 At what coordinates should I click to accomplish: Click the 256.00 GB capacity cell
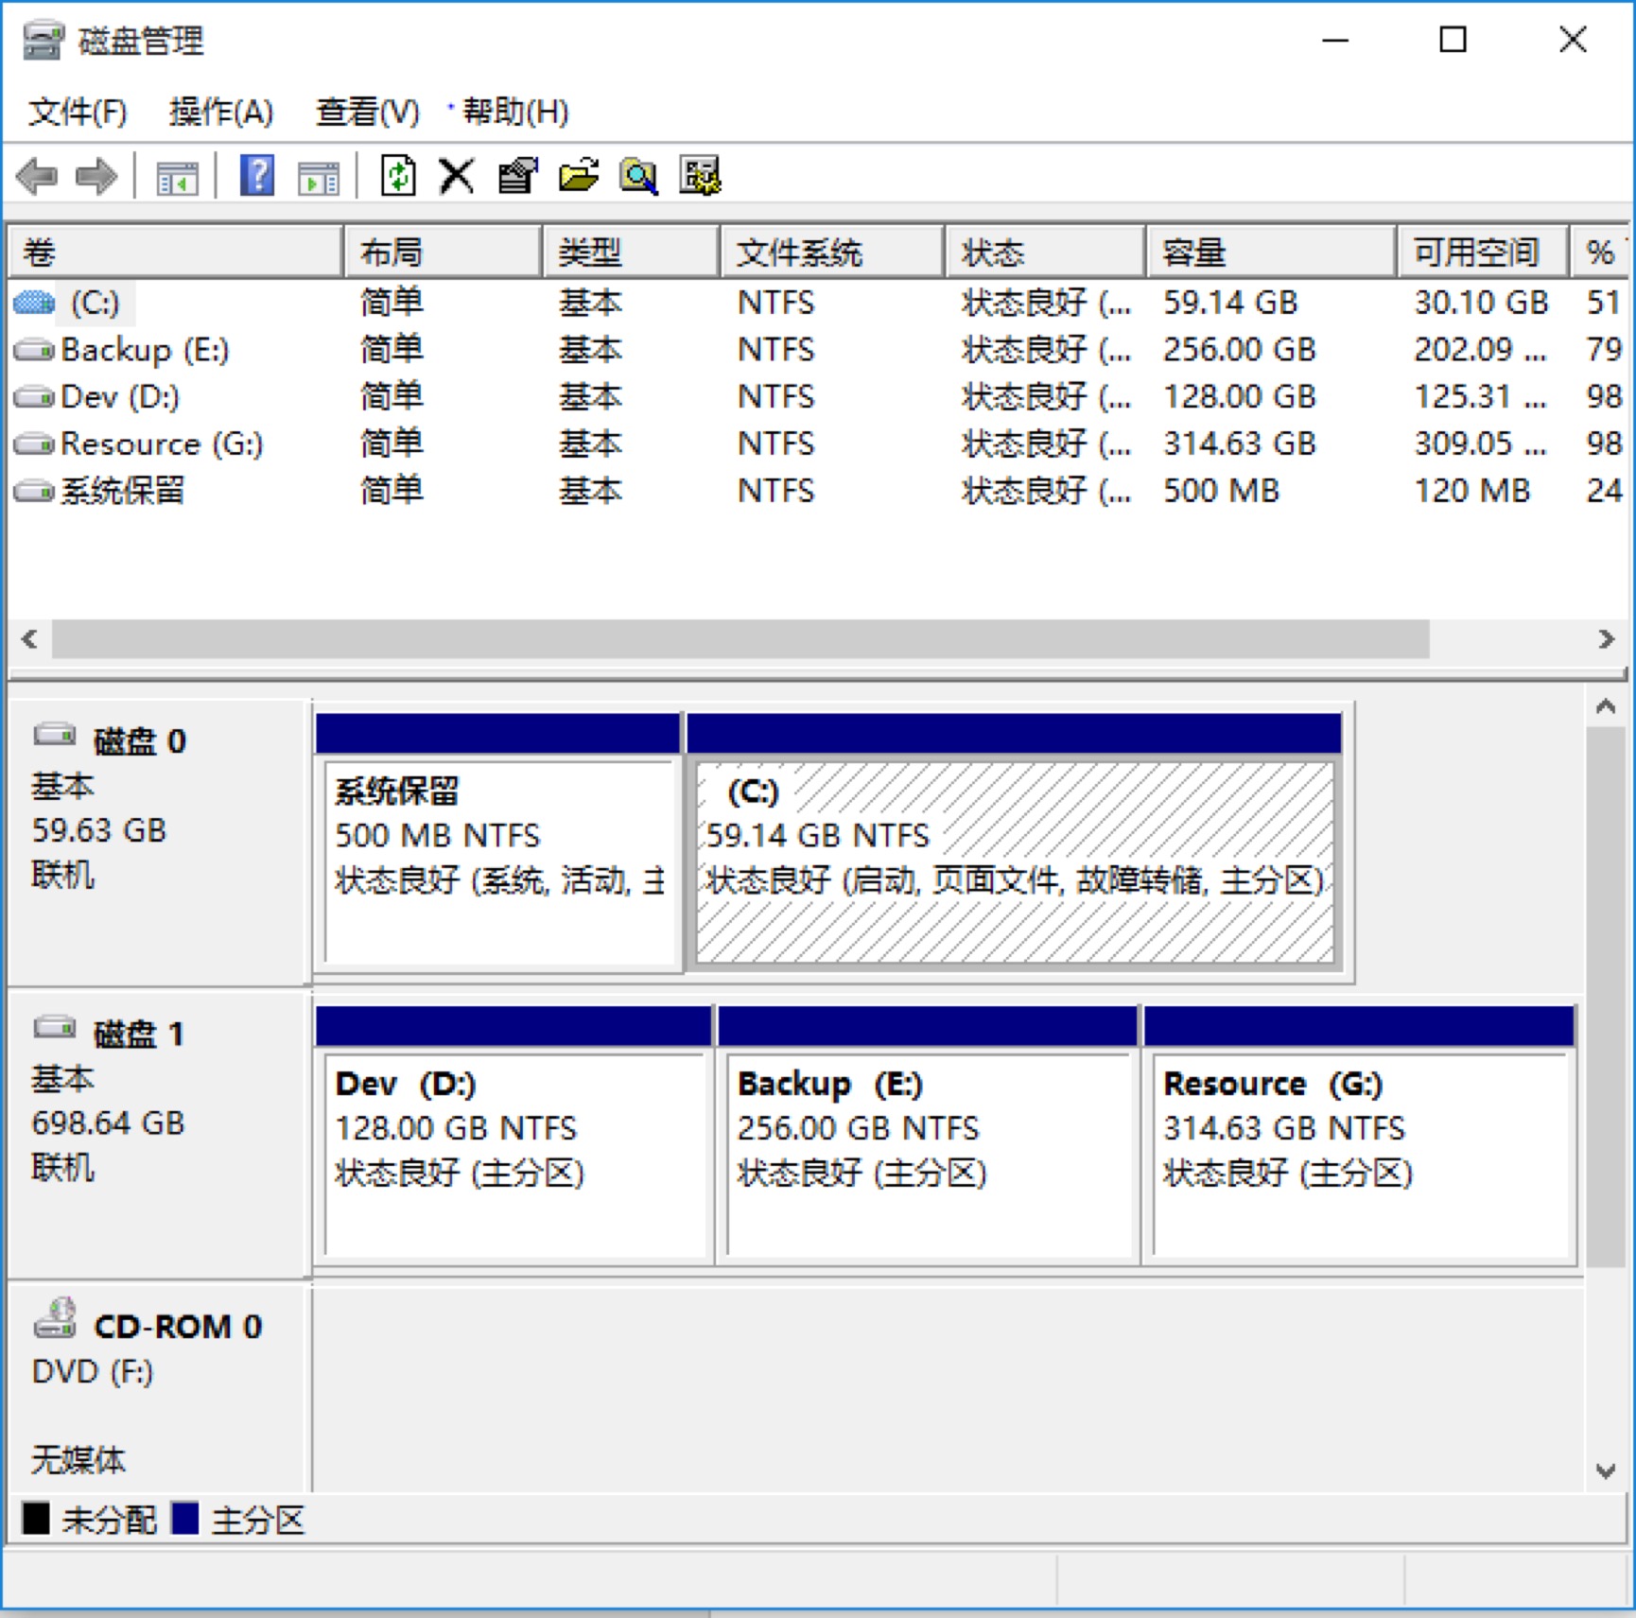[1239, 350]
